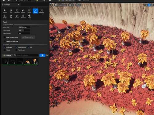Click the + Foliage add button
Screen dimensions: 154x115
pos(7,55)
